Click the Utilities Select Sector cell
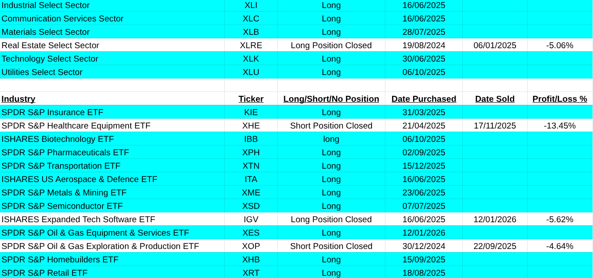The height and width of the screenshot is (278, 593). tap(42, 72)
